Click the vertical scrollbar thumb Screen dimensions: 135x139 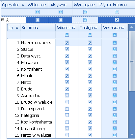[x=132, y=61]
